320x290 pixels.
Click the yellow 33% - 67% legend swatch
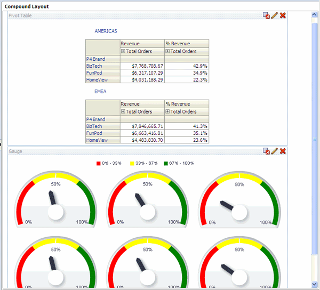tap(132, 163)
